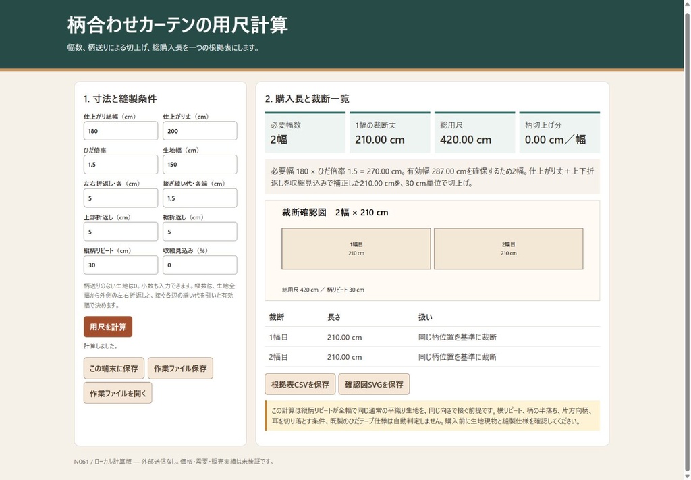Click the 1幅目 row in cutting table
The image size is (691, 480).
click(x=433, y=337)
